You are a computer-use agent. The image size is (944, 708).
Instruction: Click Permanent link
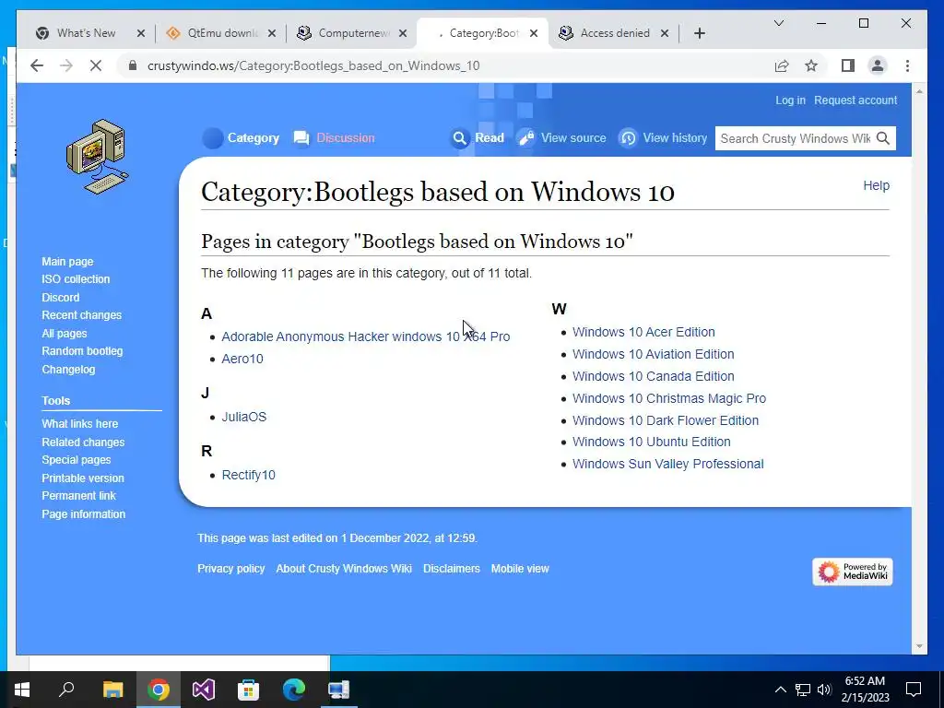78,495
